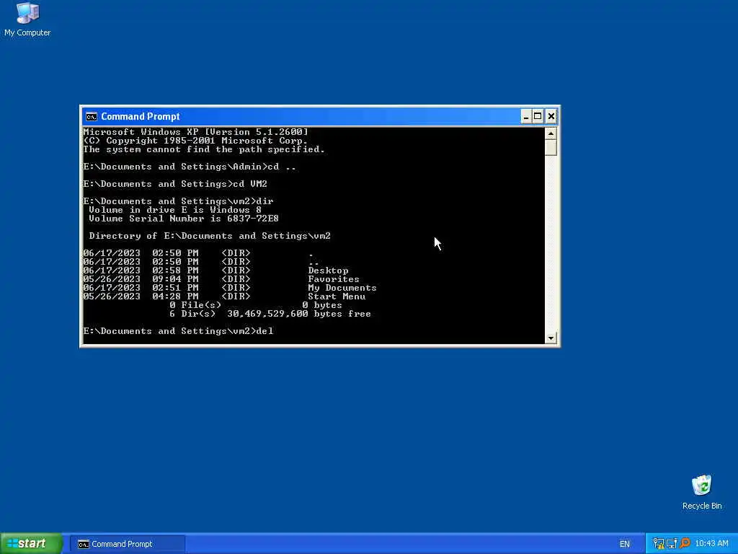The width and height of the screenshot is (738, 554).
Task: Click the 'My Documents' directory entry
Action: point(342,288)
